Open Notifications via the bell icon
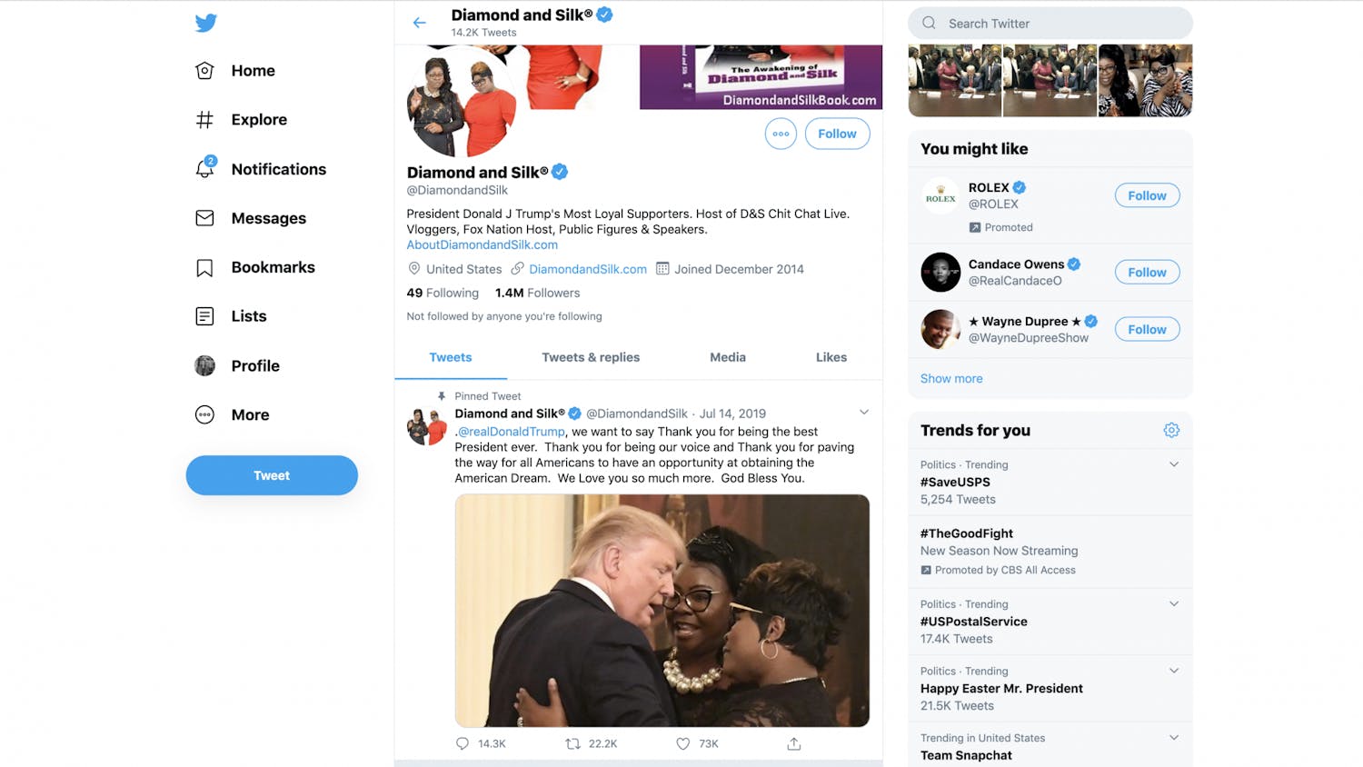Viewport: 1363px width, 767px height. click(205, 169)
